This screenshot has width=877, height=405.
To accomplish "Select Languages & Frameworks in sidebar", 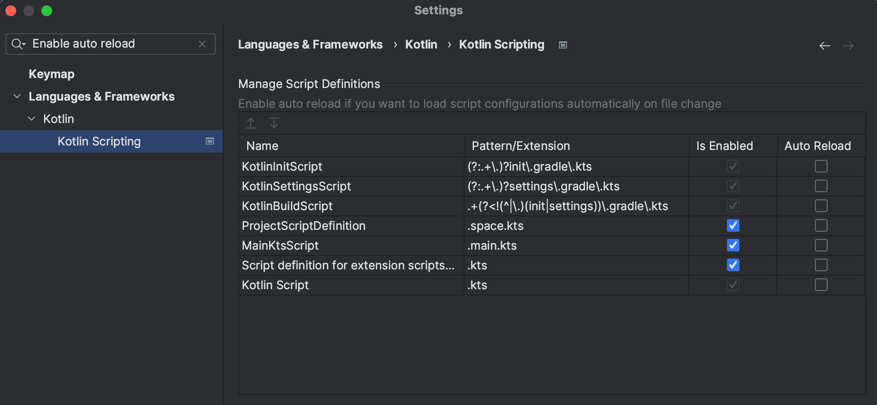I will (102, 97).
